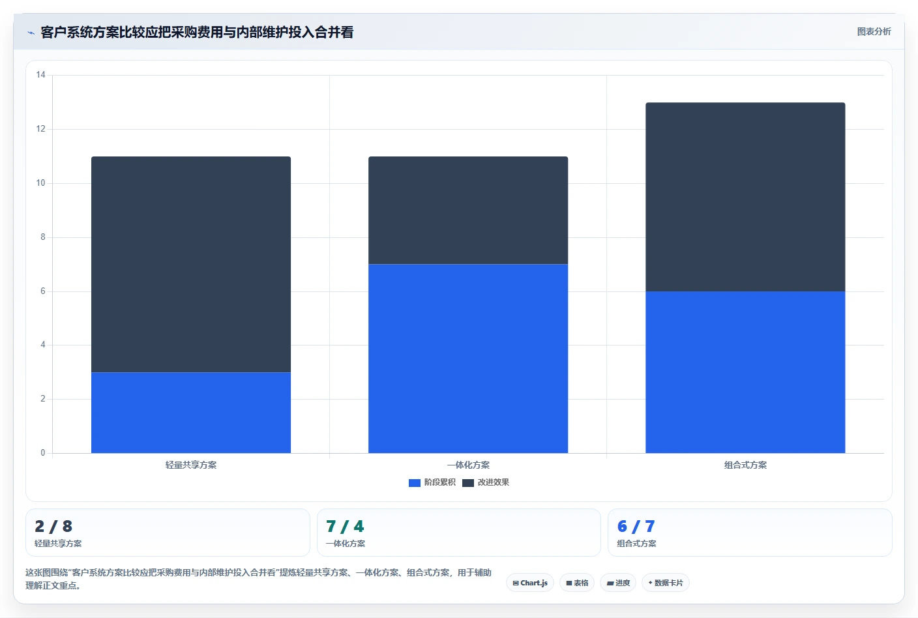Click dark bar segment of 轻量共享方案
This screenshot has width=918, height=618.
[191, 264]
